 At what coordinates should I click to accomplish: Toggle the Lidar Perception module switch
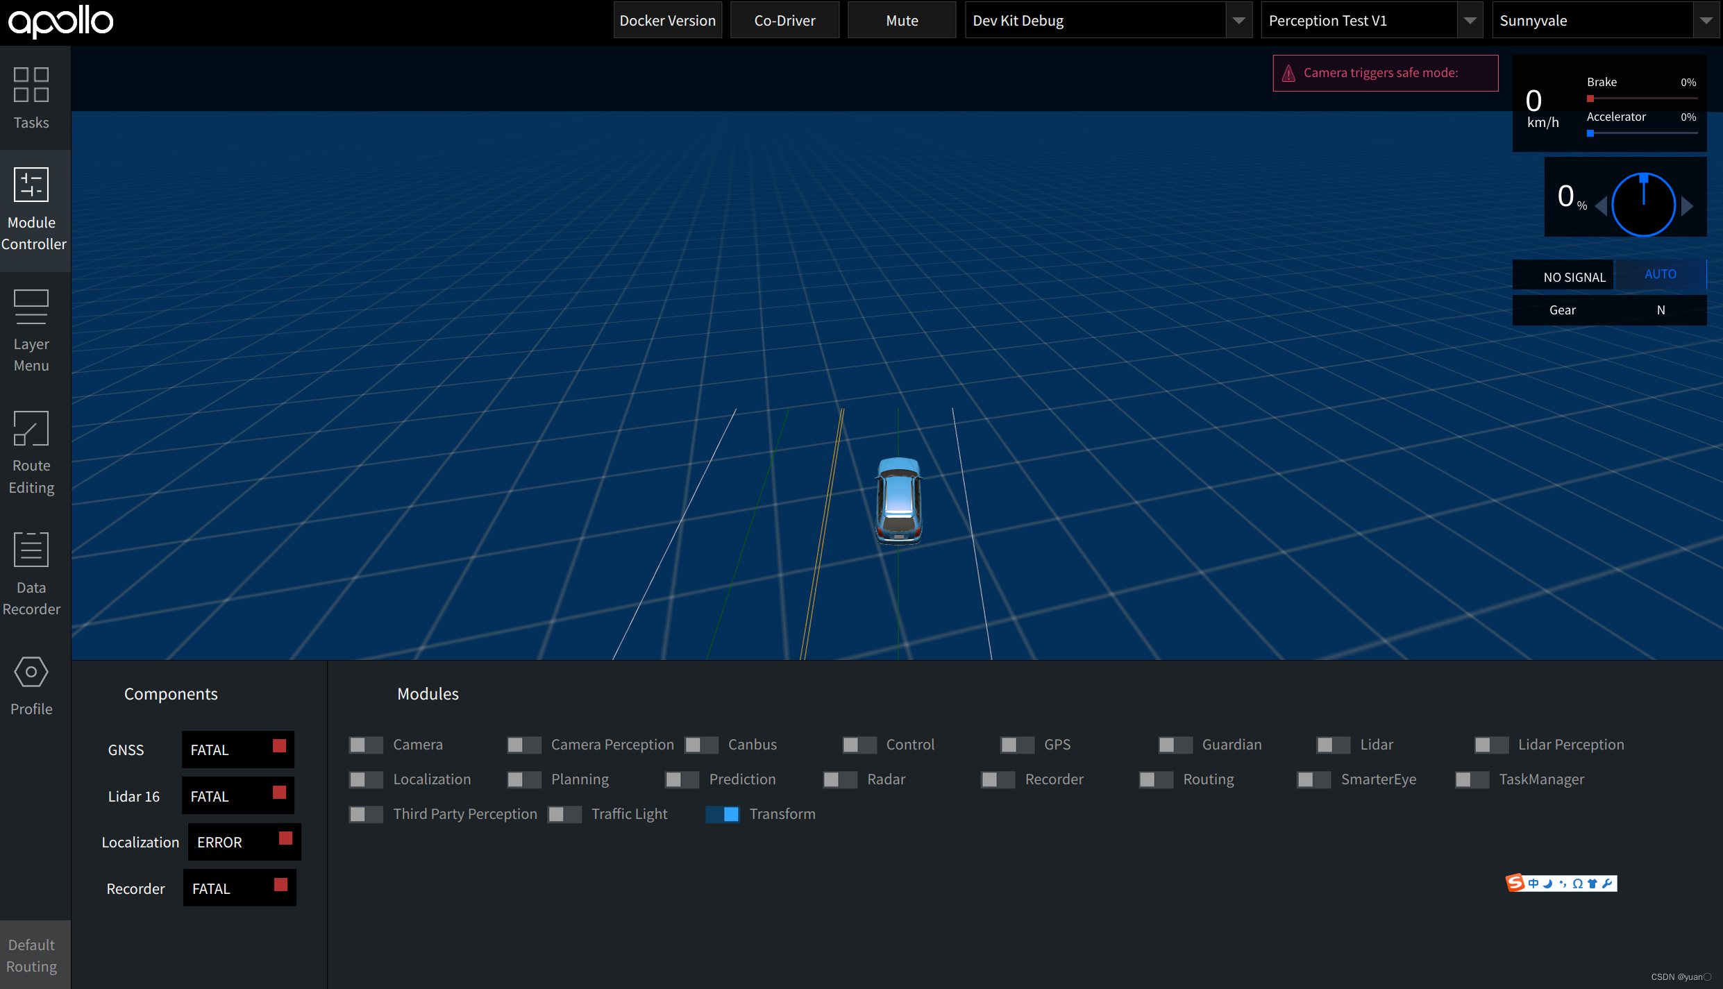click(1490, 745)
